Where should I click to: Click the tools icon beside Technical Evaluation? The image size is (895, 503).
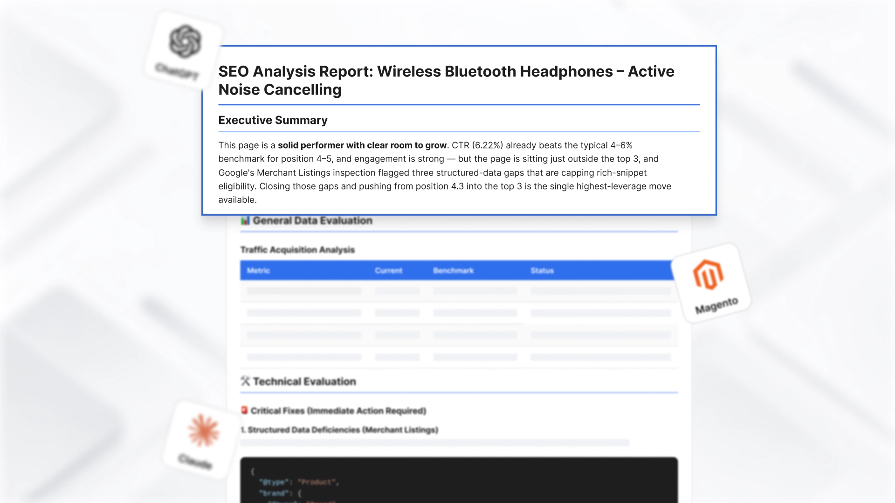tap(245, 381)
